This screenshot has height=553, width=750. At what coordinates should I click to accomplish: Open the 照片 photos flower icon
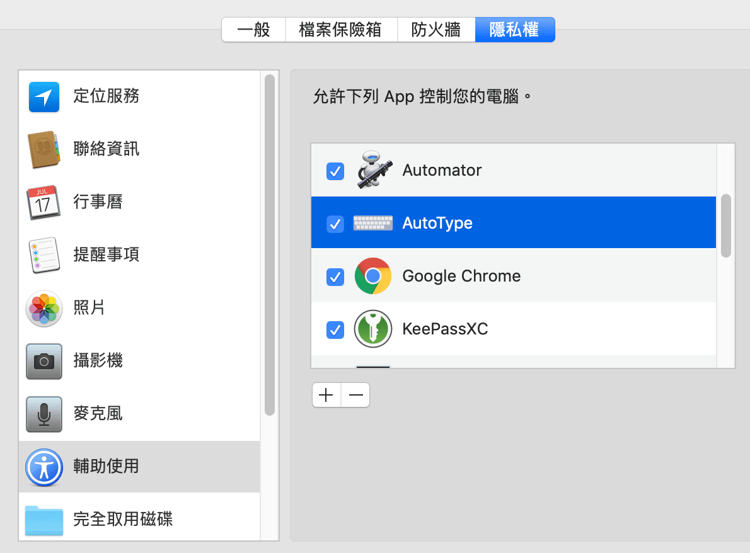click(x=44, y=308)
